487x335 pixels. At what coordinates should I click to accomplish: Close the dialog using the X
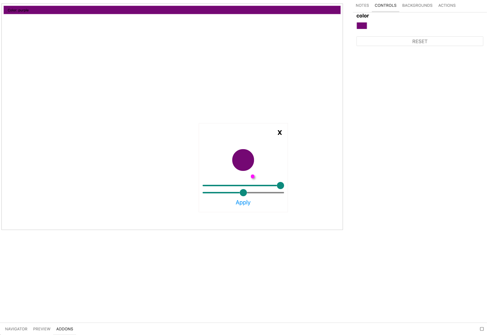click(x=279, y=132)
